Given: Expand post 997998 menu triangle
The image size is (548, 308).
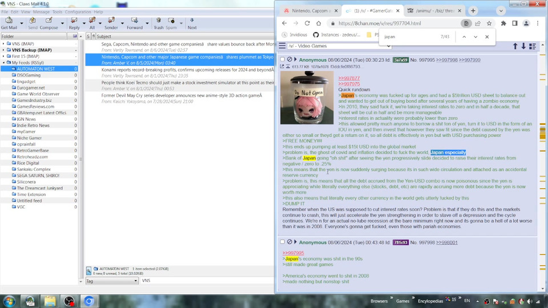Looking at the screenshot, I should point(295,242).
